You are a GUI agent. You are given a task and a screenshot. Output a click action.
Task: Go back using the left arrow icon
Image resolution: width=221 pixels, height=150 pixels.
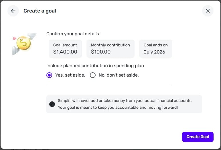[13, 11]
